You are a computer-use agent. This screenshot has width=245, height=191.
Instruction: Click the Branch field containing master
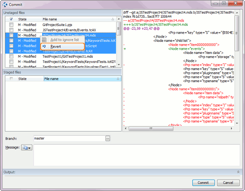pos(70,138)
